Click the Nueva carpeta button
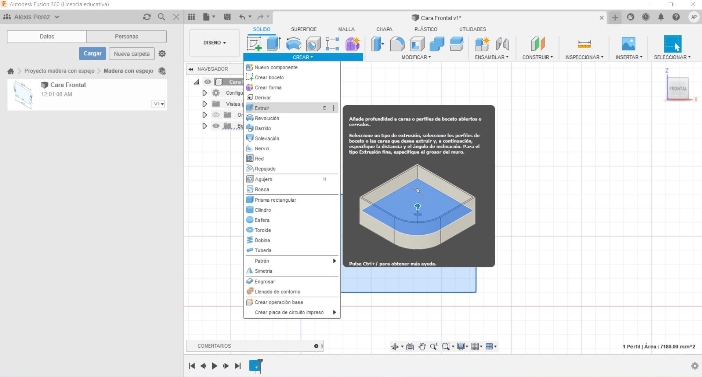 pos(131,54)
